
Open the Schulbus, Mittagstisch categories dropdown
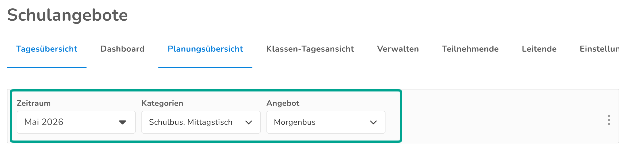(x=201, y=122)
